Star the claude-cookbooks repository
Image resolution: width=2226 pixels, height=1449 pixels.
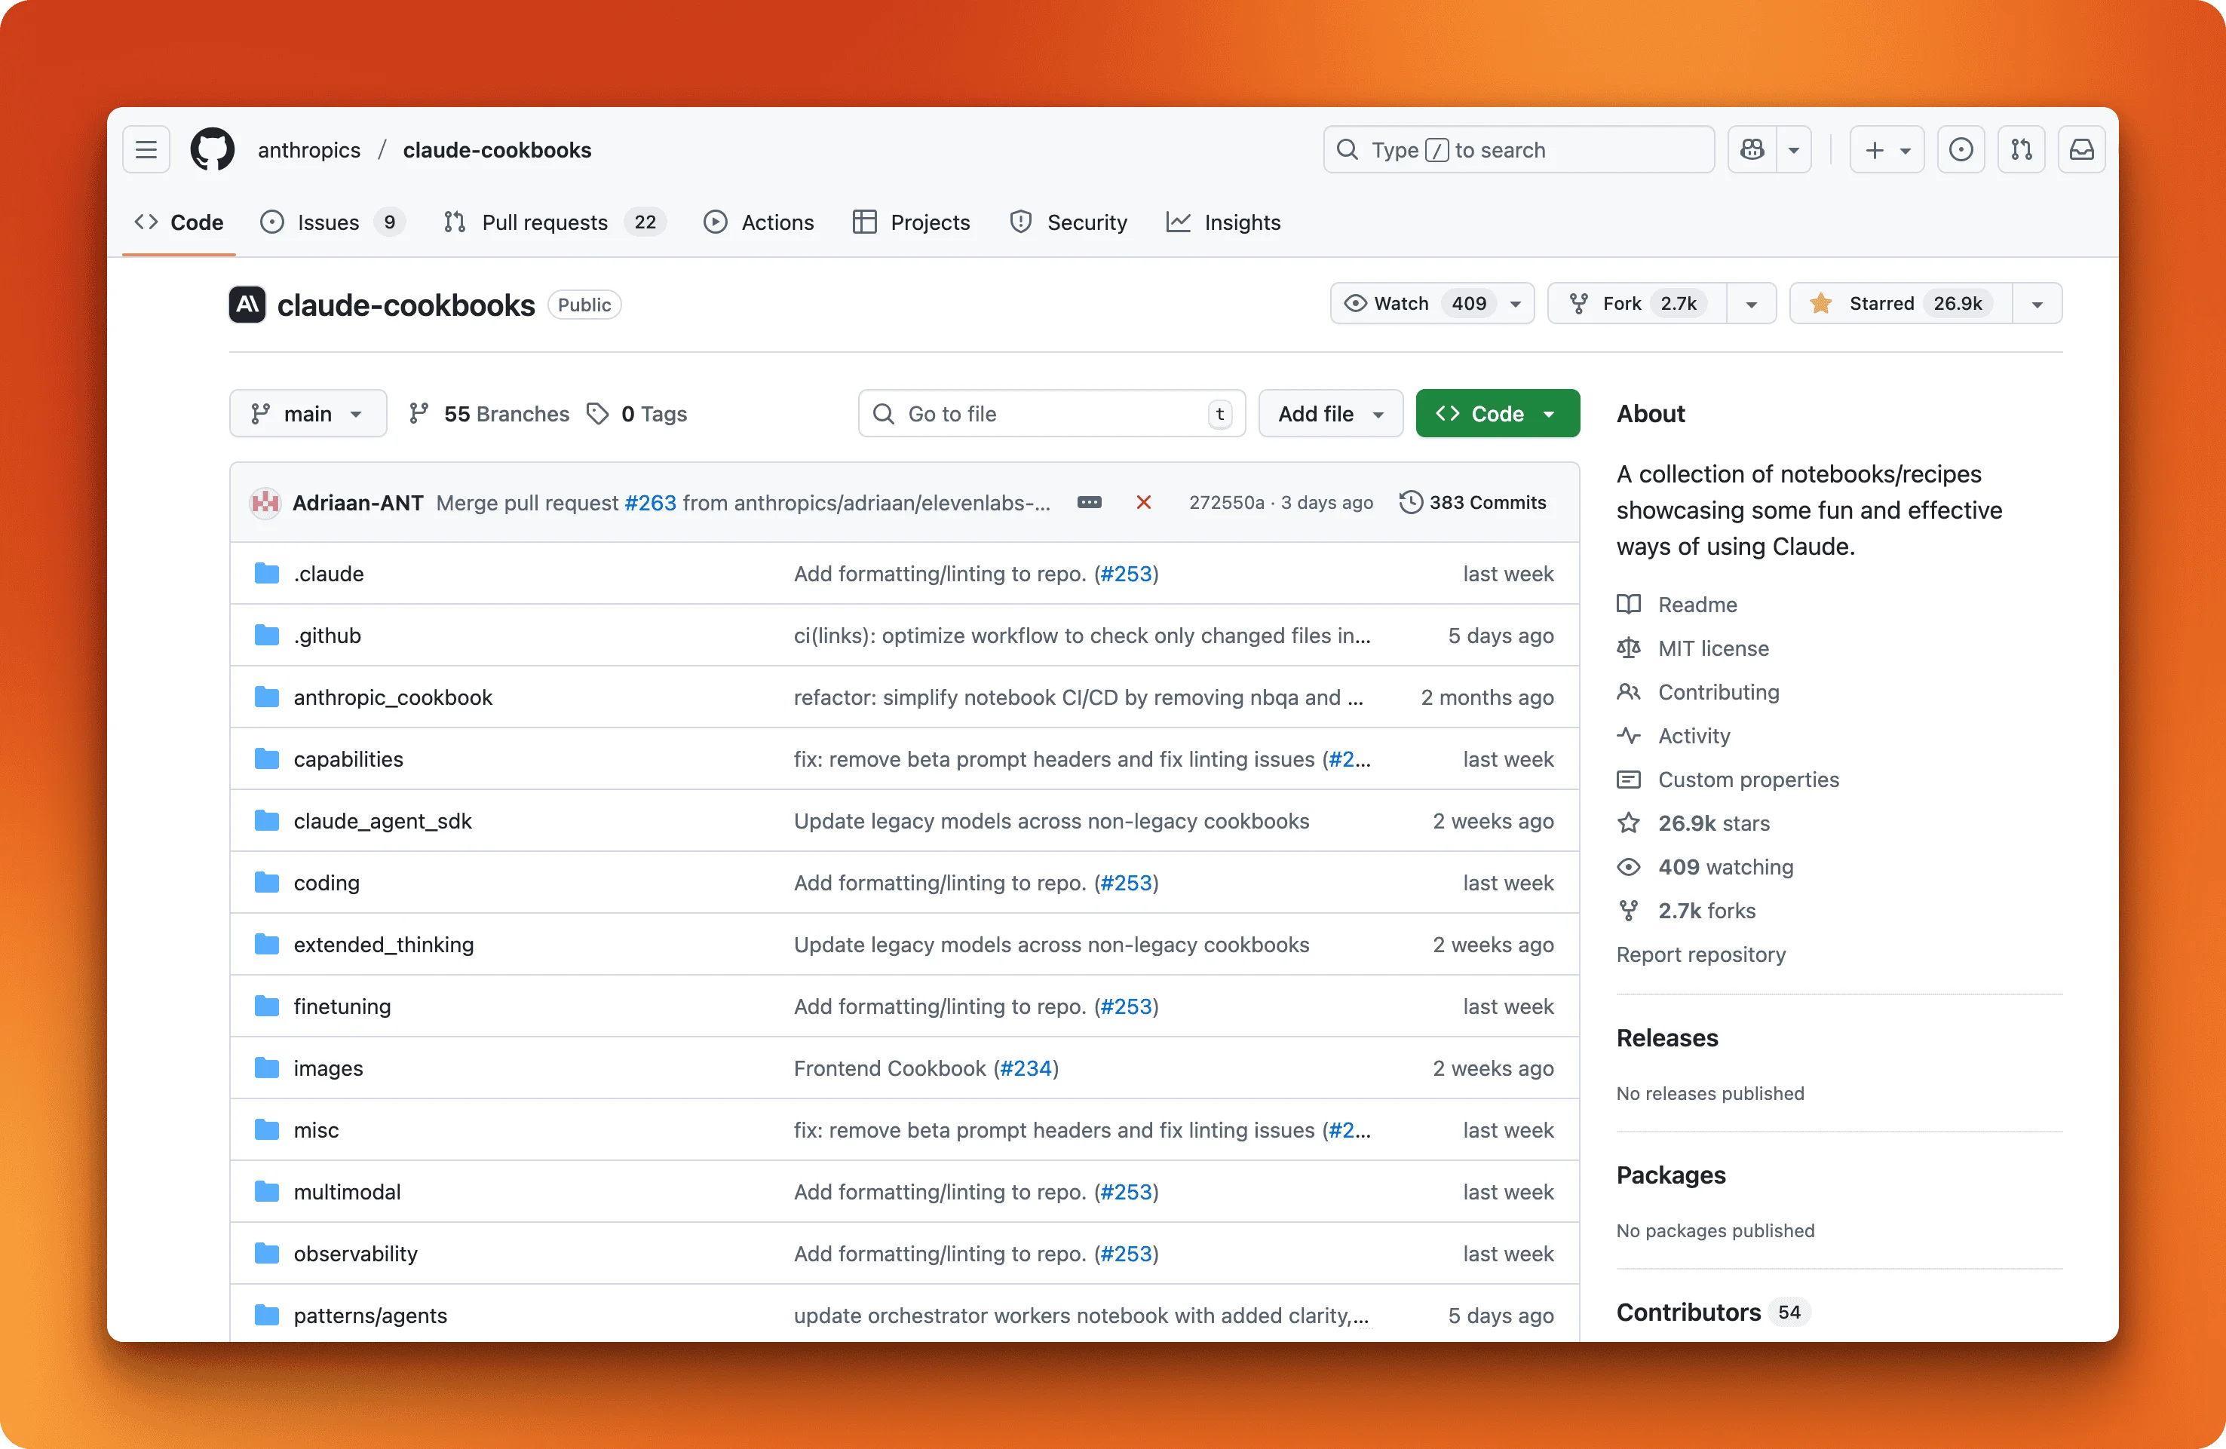tap(1899, 303)
